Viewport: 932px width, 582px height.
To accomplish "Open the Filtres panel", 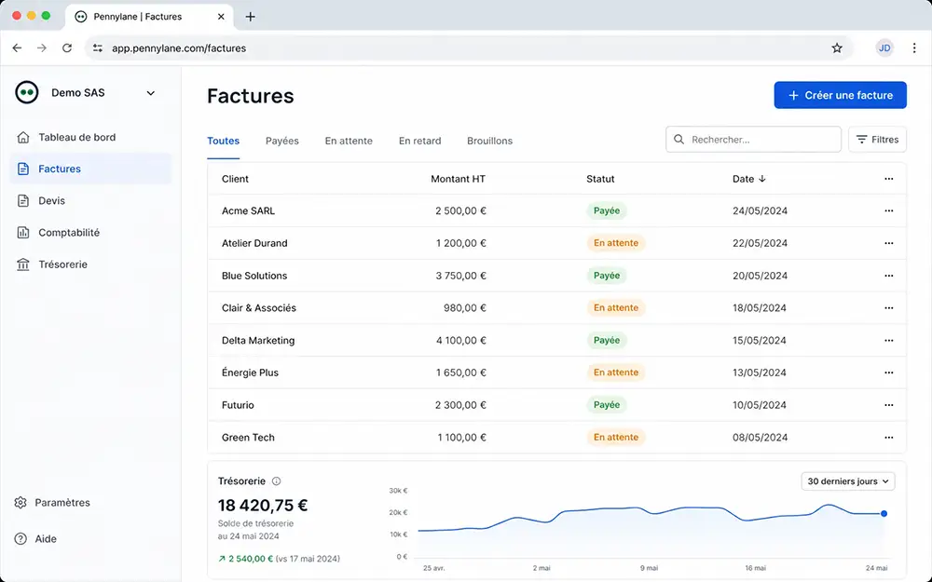I will 877,140.
